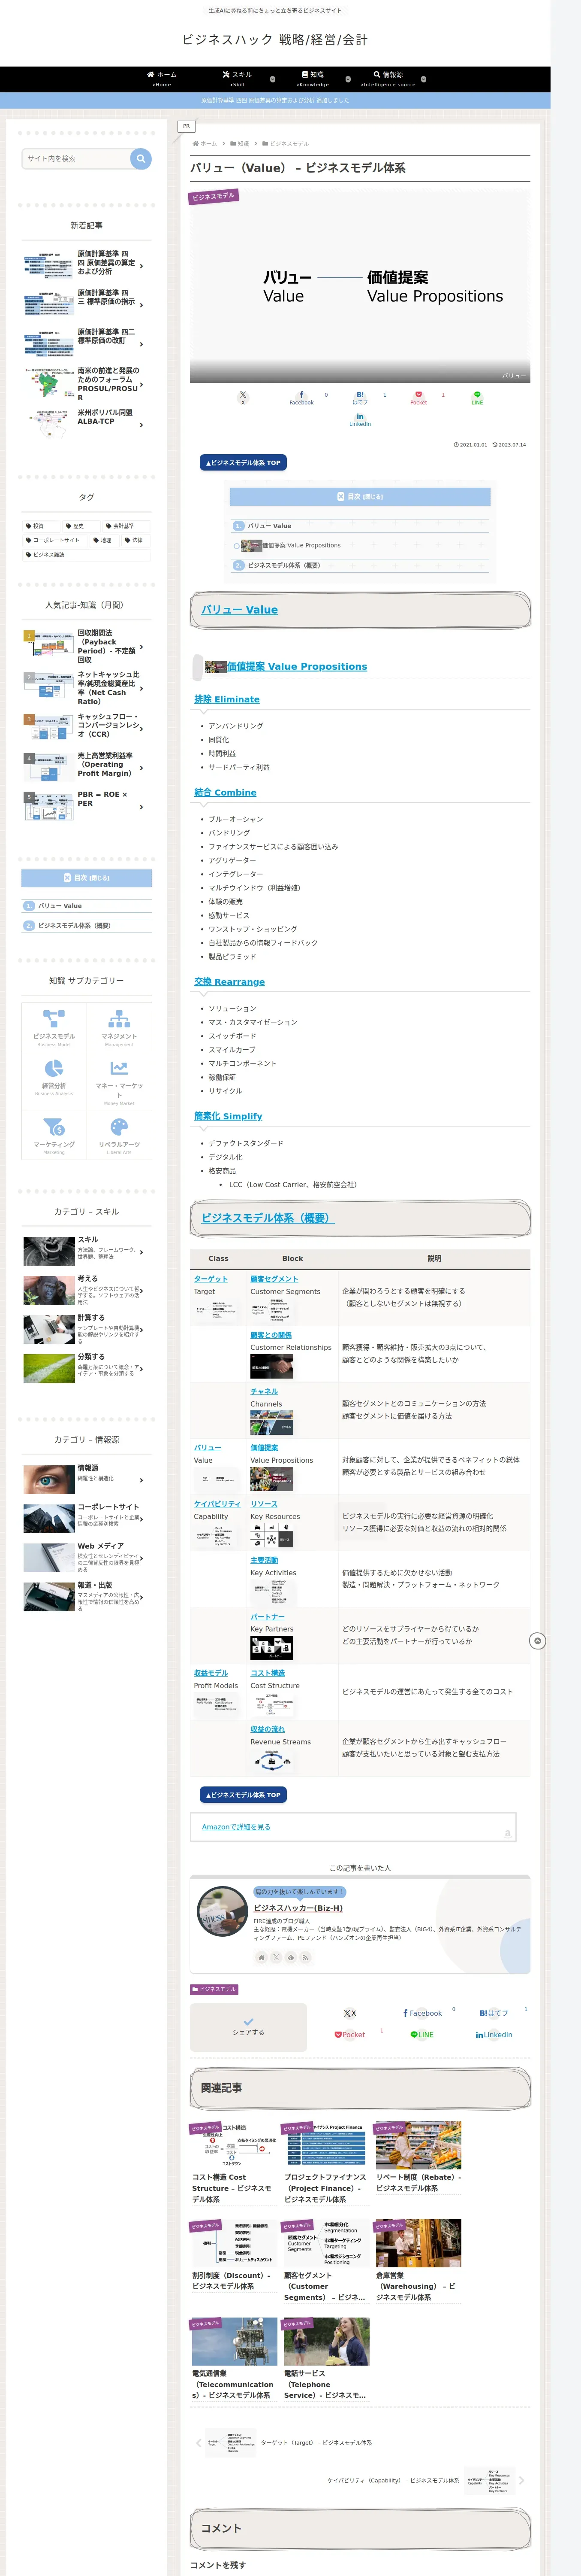Open the 簡素化 Simplify heading link
The height and width of the screenshot is (2576, 581).
tap(229, 1116)
